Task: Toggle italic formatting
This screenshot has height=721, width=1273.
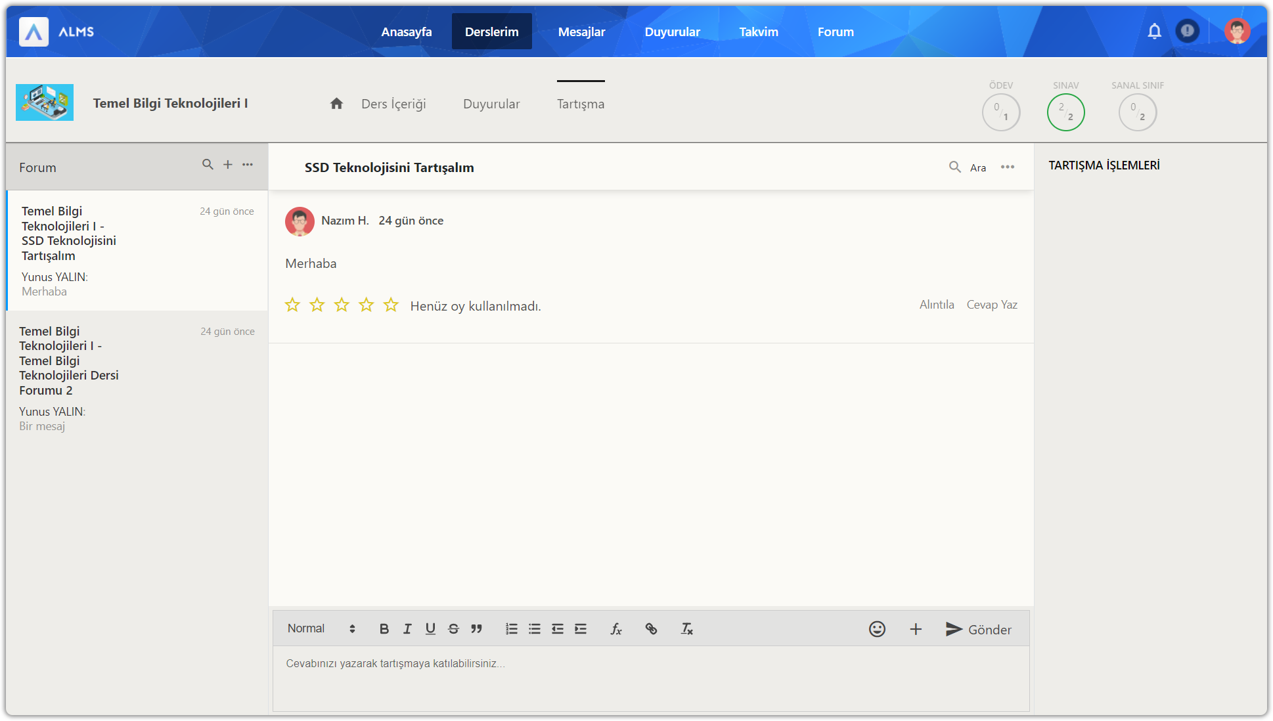Action: tap(407, 629)
